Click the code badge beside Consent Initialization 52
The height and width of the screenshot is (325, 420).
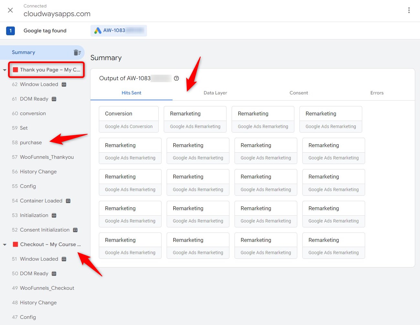[x=76, y=230]
